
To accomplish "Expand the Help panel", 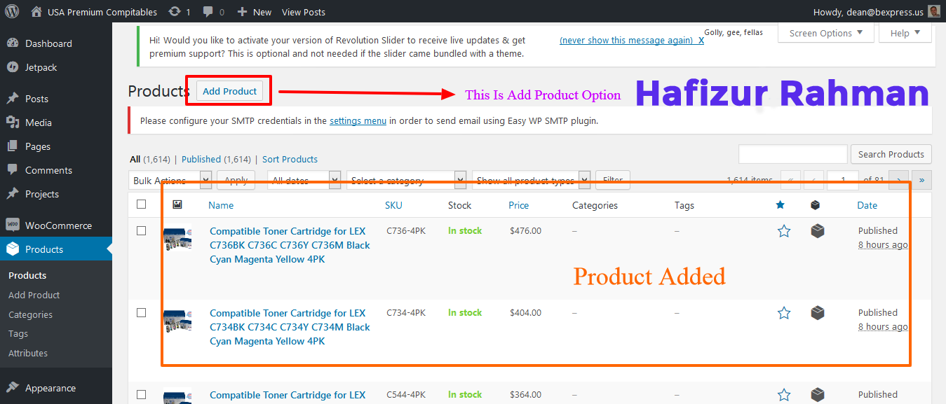I will click(x=905, y=33).
